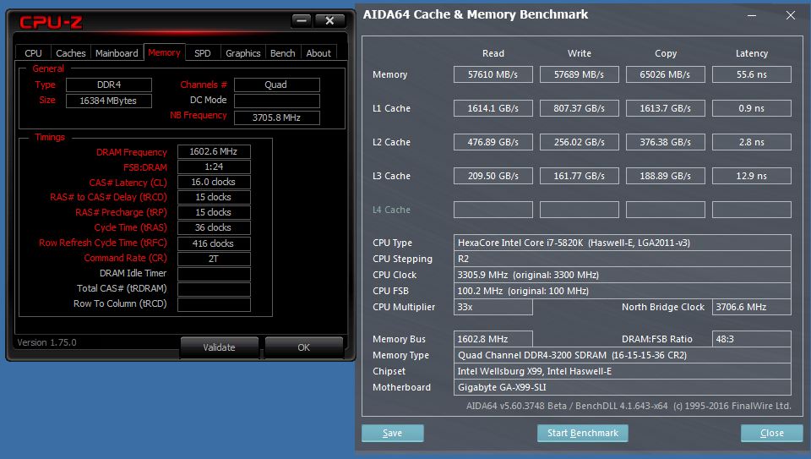The height and width of the screenshot is (459, 811).
Task: Click the tRAS value 36 clocks
Action: (x=214, y=227)
